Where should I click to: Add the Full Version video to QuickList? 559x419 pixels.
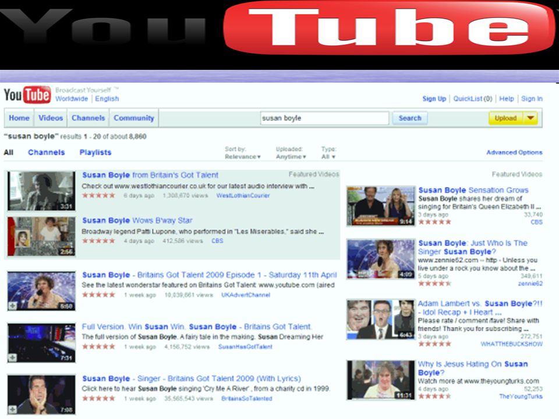tap(12, 357)
